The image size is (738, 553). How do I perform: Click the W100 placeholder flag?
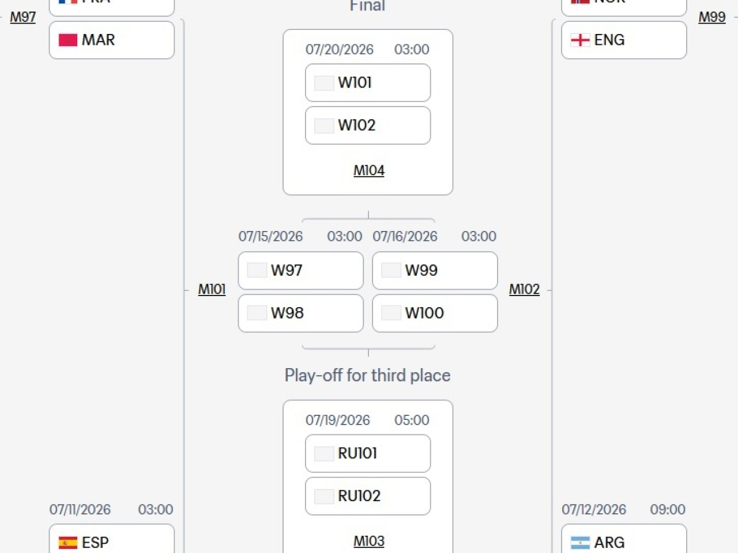click(x=391, y=313)
